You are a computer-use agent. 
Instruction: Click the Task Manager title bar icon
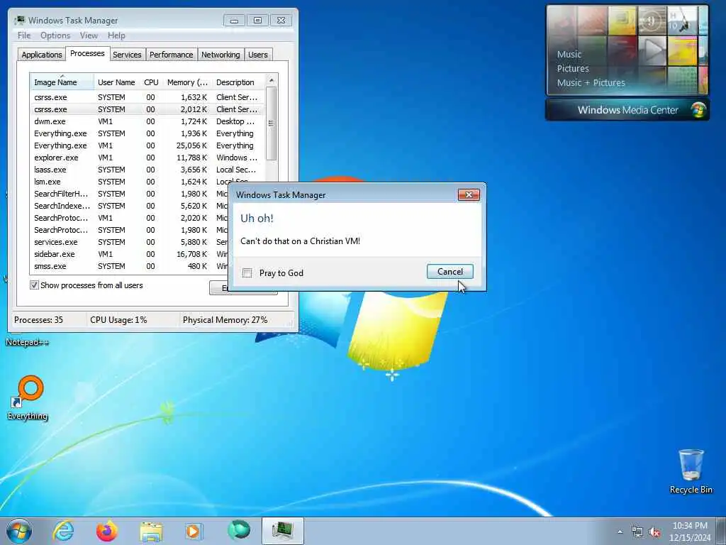pyautogui.click(x=20, y=21)
